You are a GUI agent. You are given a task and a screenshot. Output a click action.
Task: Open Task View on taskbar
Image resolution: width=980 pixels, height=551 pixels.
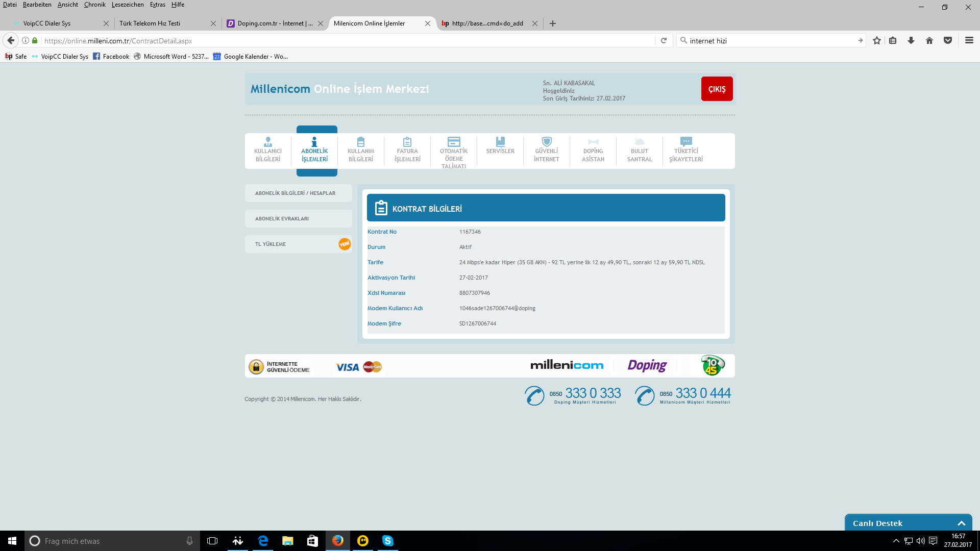[212, 541]
